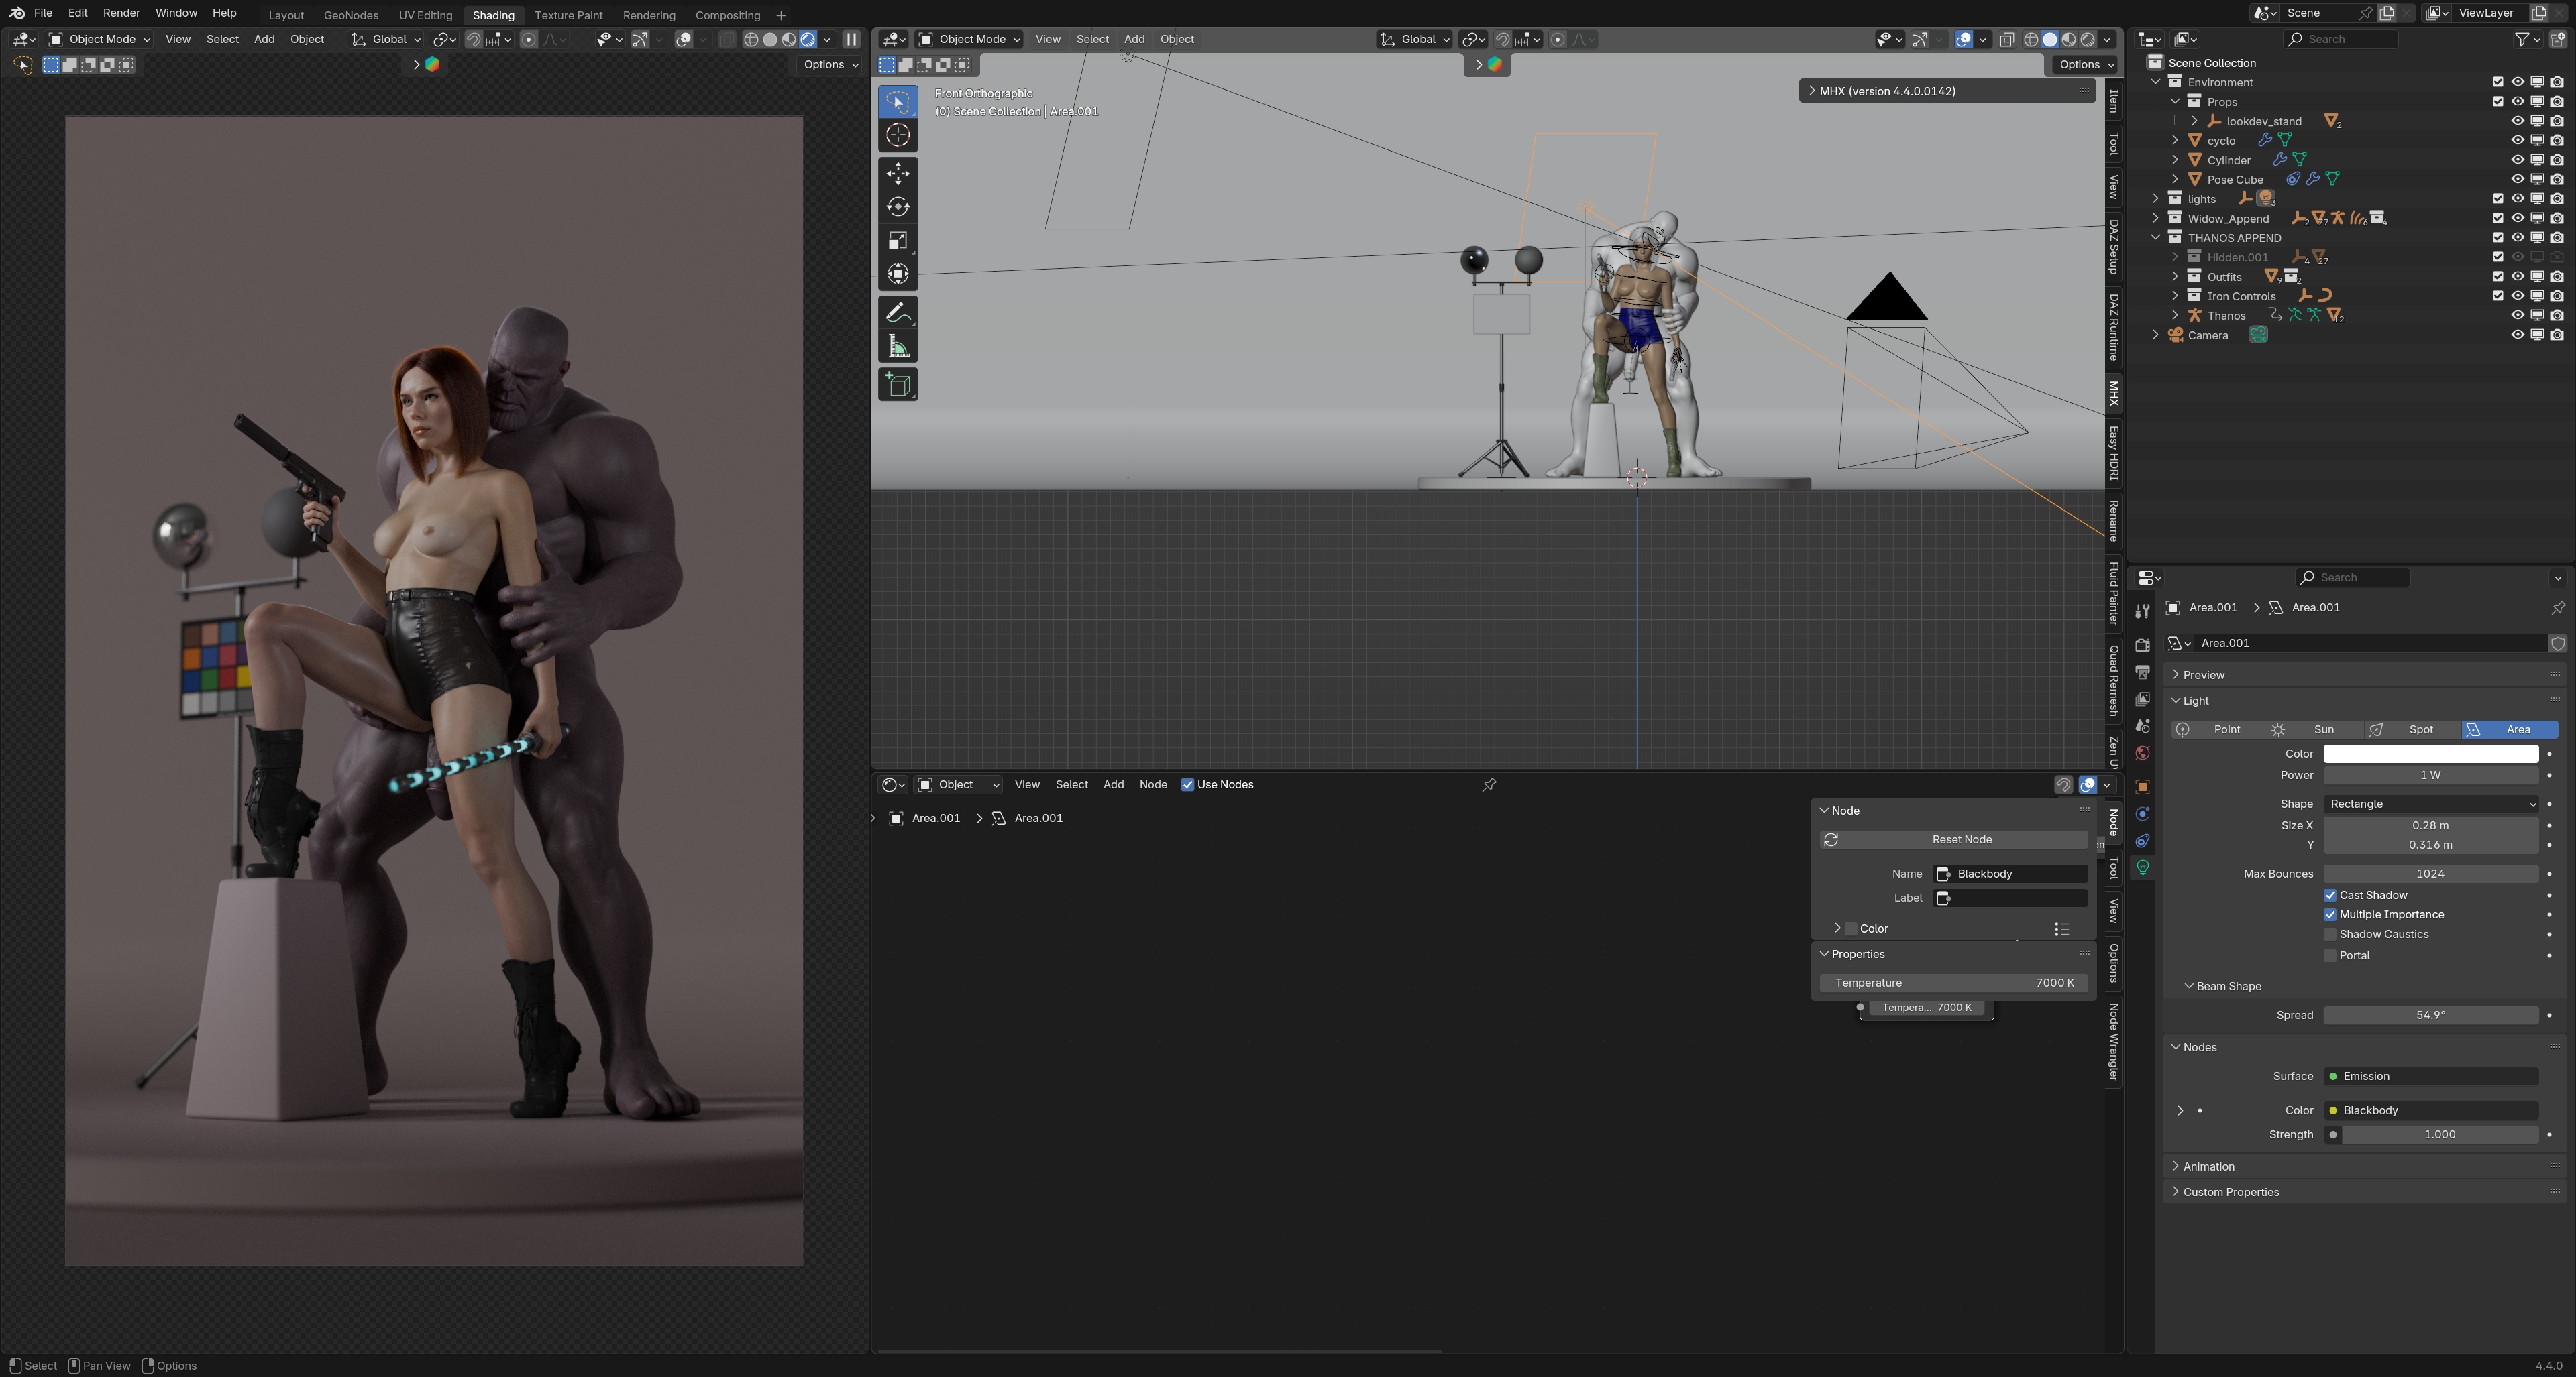Select the Scale tool in viewport toolbar
Screen dimensions: 2576x1377
(897, 240)
